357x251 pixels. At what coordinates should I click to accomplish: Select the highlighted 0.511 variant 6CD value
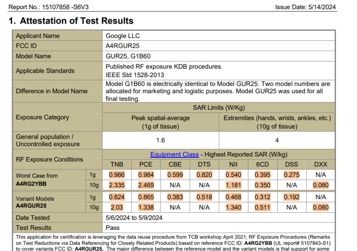coord(262,207)
